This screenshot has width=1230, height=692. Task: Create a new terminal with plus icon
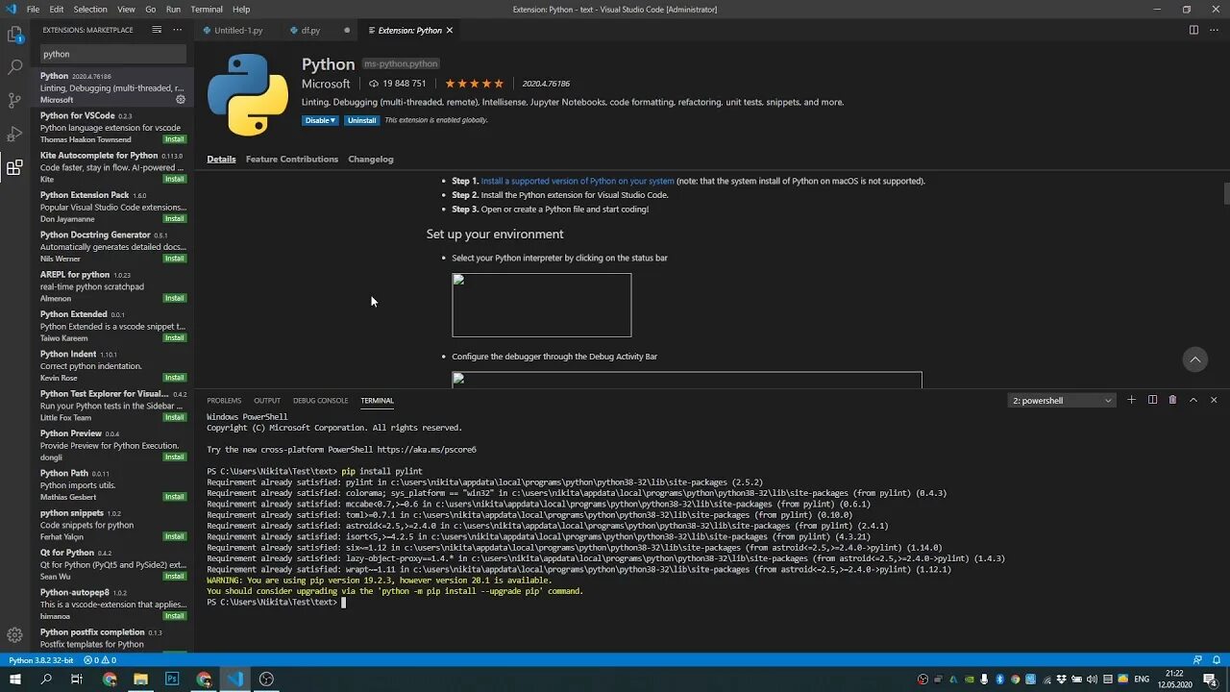[1131, 400]
